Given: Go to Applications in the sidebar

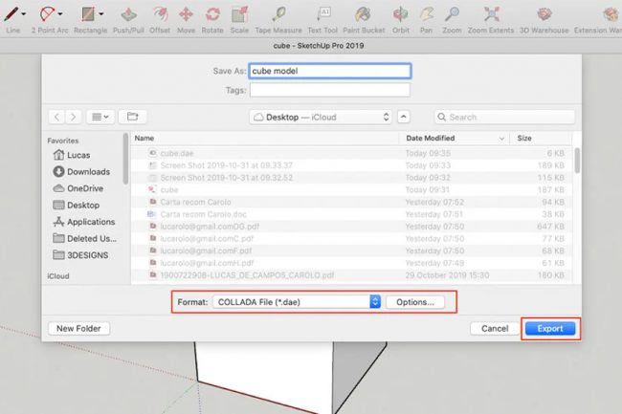Looking at the screenshot, I should click(91, 222).
